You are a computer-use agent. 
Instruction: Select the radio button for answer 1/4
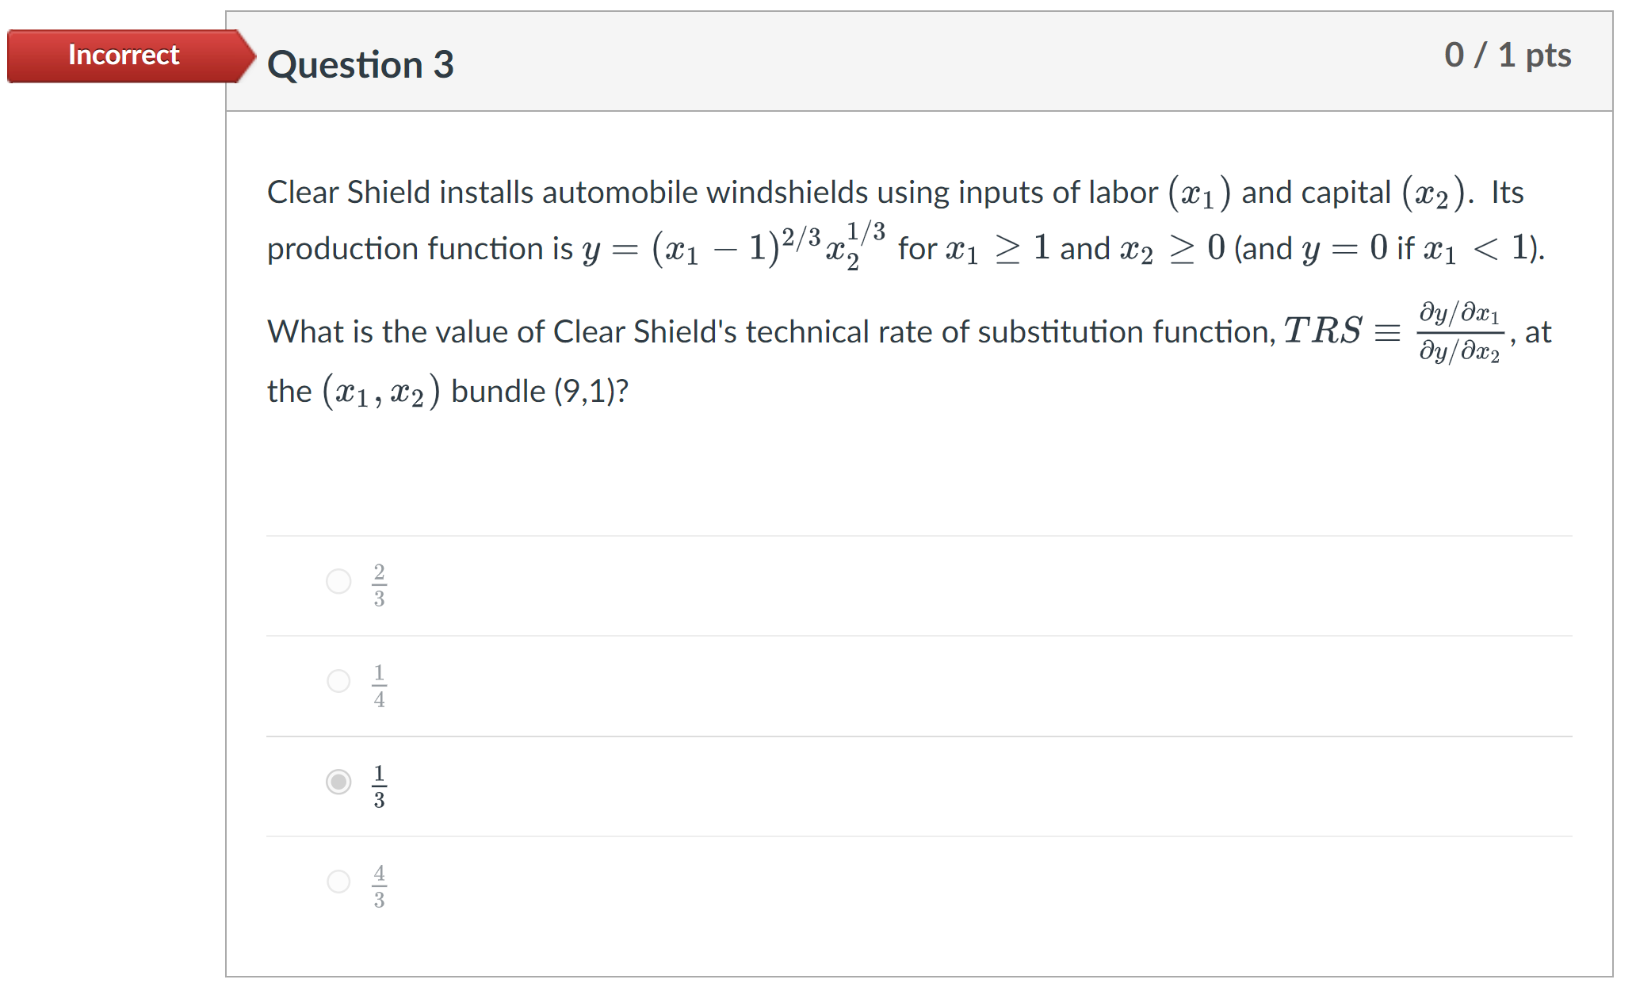[338, 683]
